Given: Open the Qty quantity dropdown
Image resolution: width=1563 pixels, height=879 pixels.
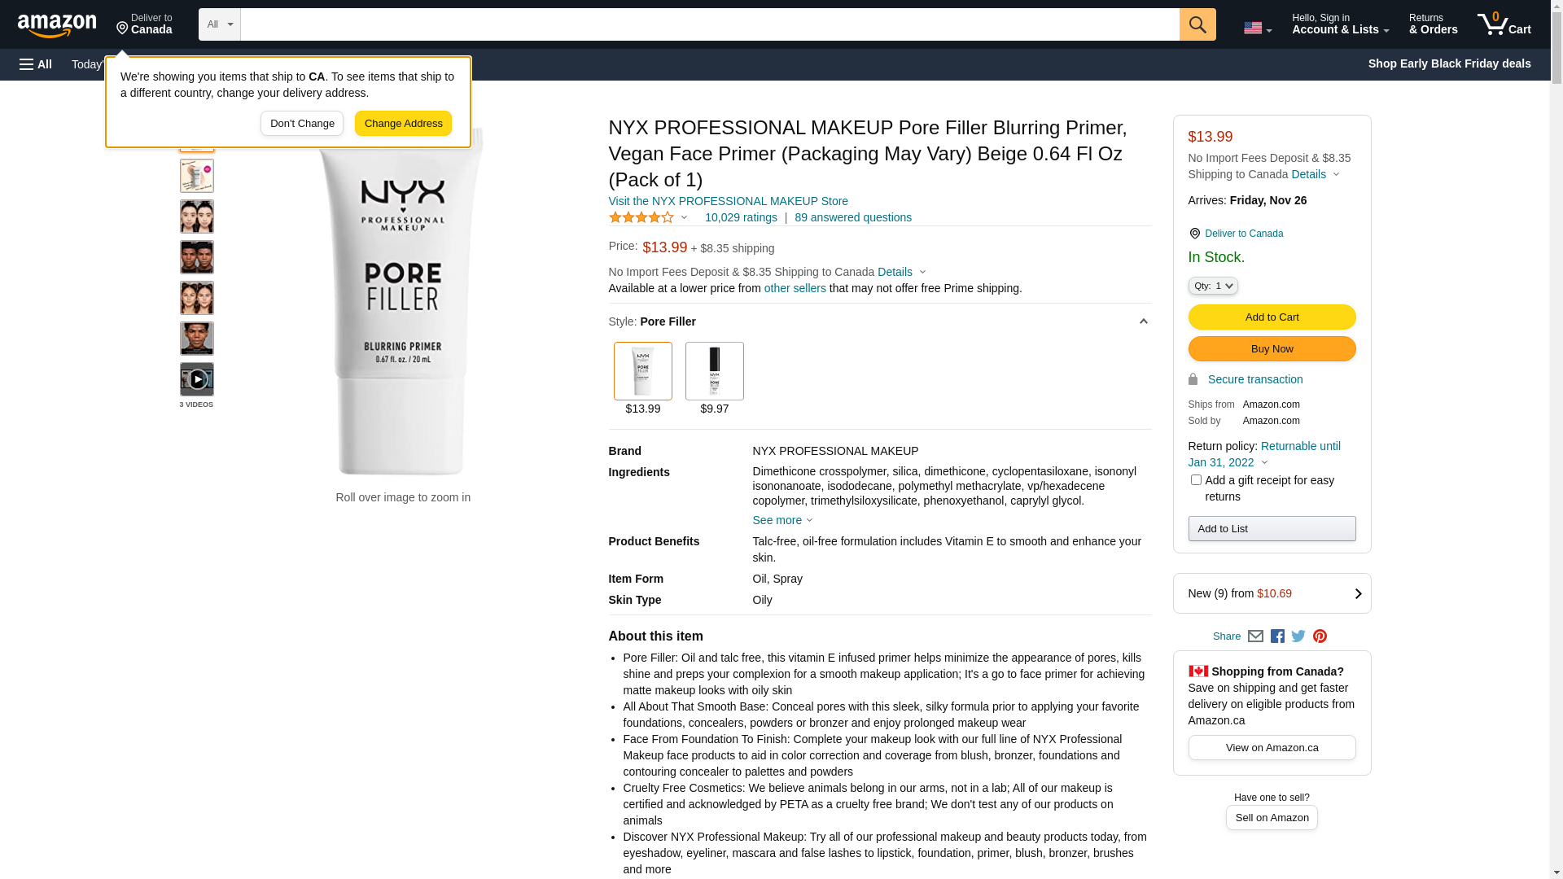Looking at the screenshot, I should (x=1213, y=286).
